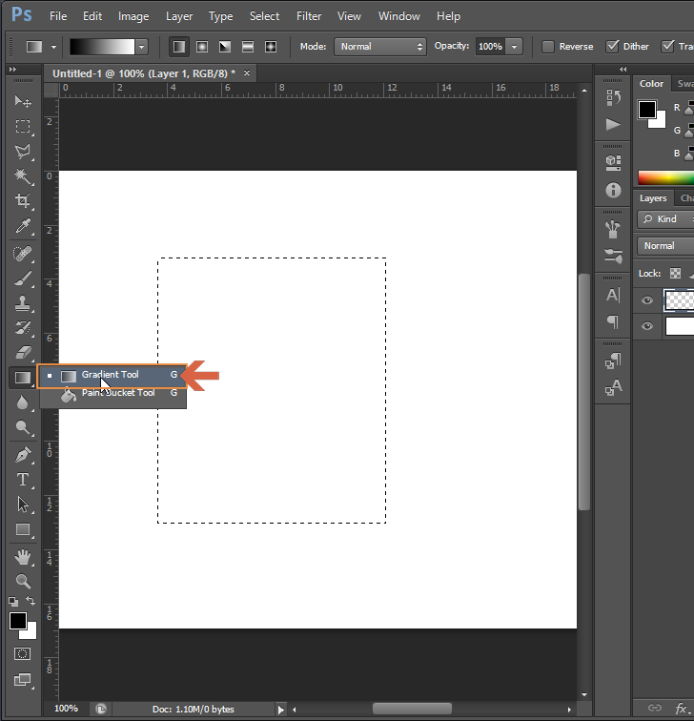Click foreground swatch in Color panel
Viewport: 694px width, 721px height.
(646, 110)
